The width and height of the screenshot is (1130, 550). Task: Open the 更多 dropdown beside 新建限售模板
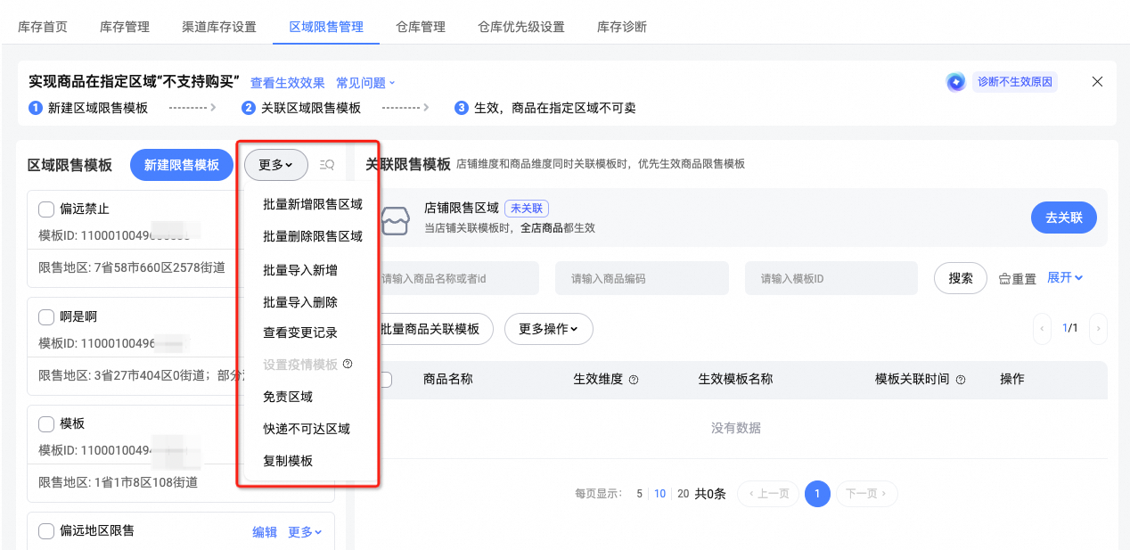click(x=276, y=165)
